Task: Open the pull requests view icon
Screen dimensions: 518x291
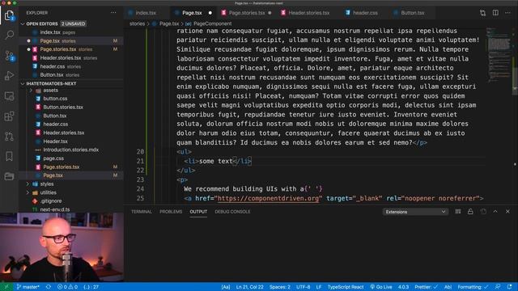Action: 9,137
